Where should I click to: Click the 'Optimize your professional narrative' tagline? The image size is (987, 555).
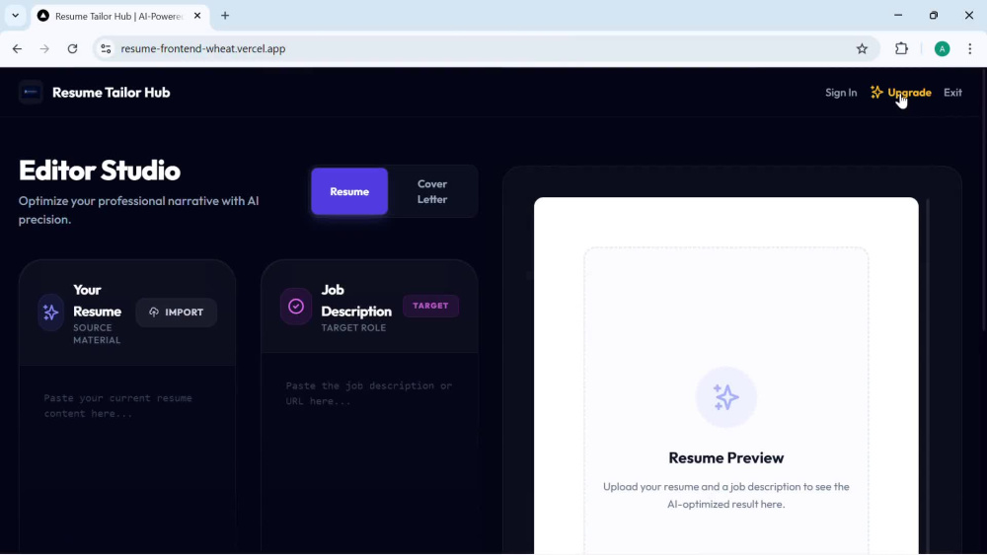point(138,210)
